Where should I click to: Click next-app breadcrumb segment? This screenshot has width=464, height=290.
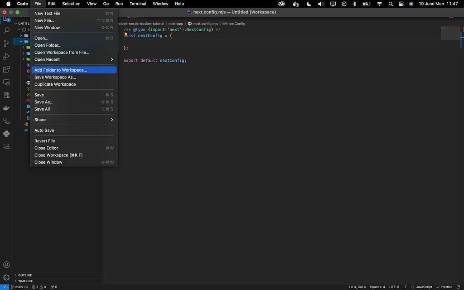click(x=176, y=24)
